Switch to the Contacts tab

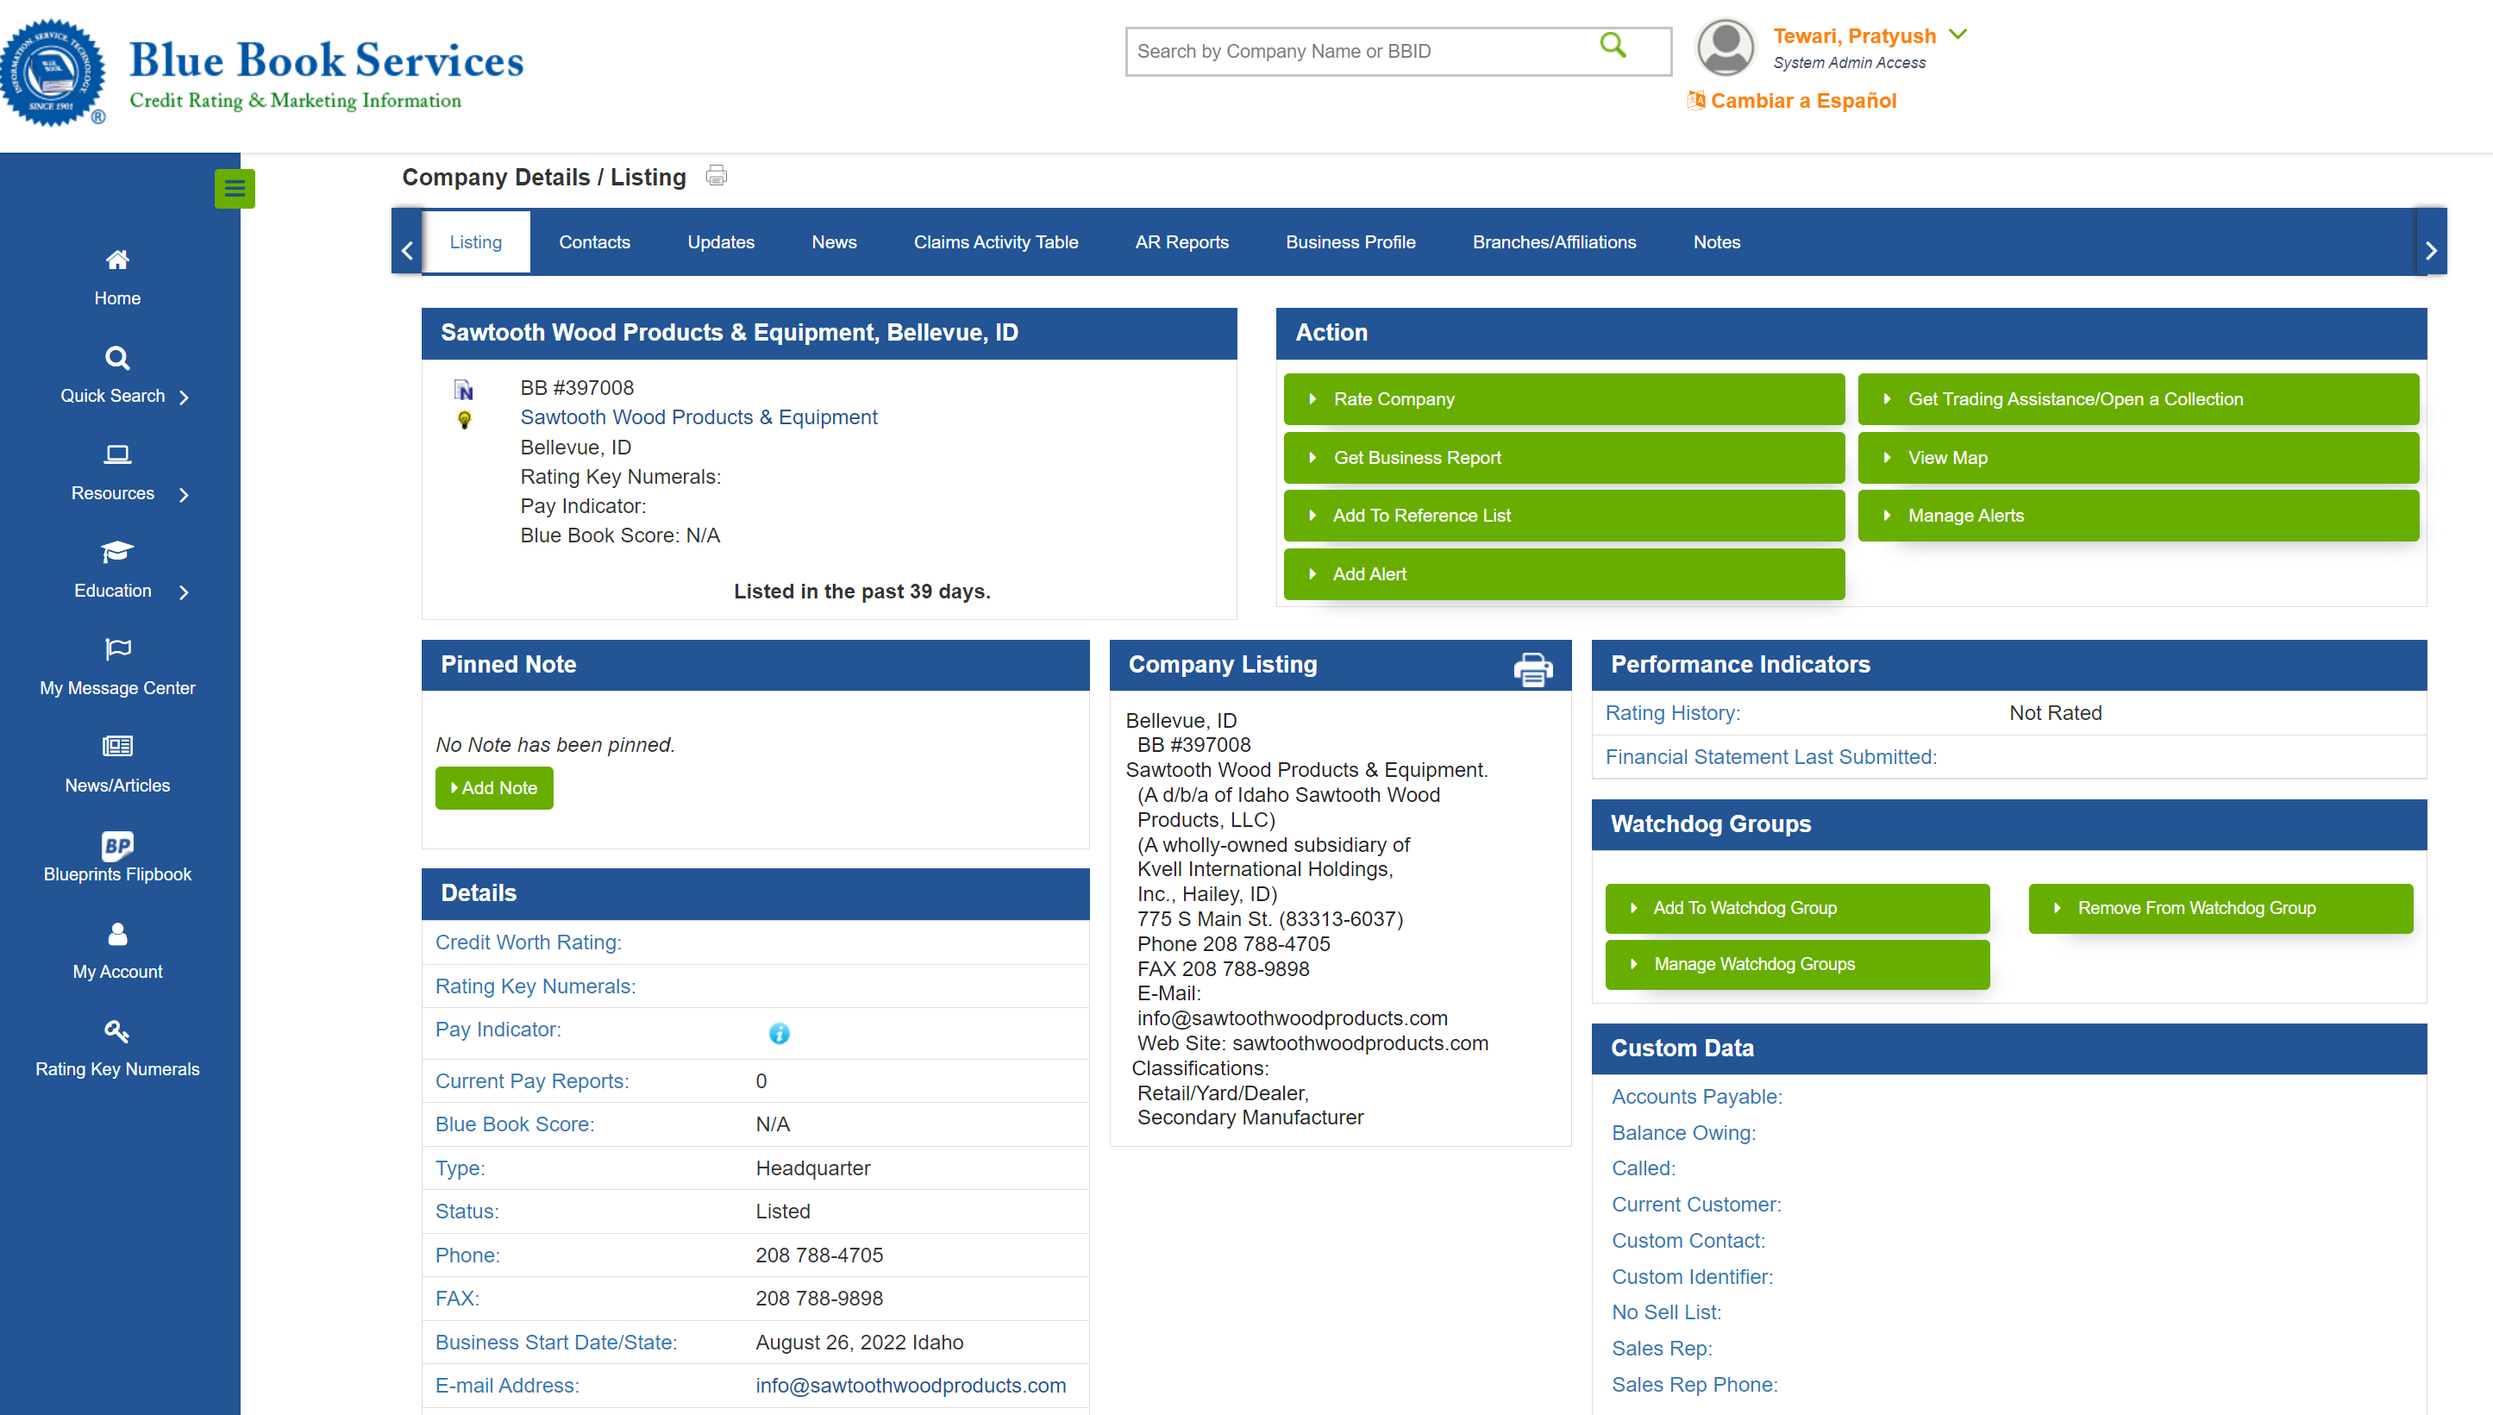tap(595, 242)
